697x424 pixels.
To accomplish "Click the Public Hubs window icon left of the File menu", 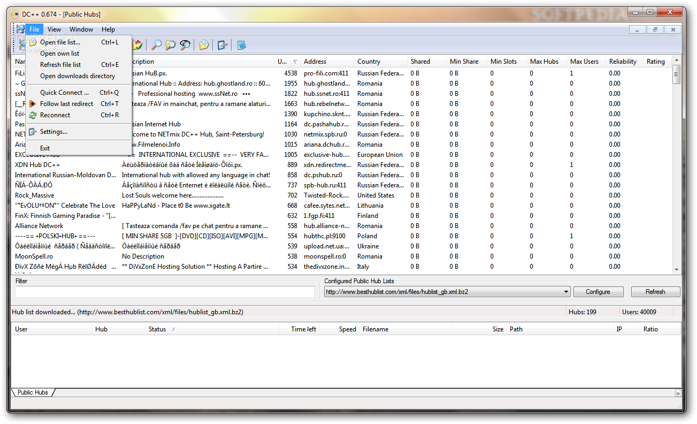I will 20,29.
